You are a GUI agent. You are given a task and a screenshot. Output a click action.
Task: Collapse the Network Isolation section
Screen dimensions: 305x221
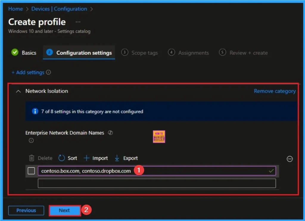point(18,91)
